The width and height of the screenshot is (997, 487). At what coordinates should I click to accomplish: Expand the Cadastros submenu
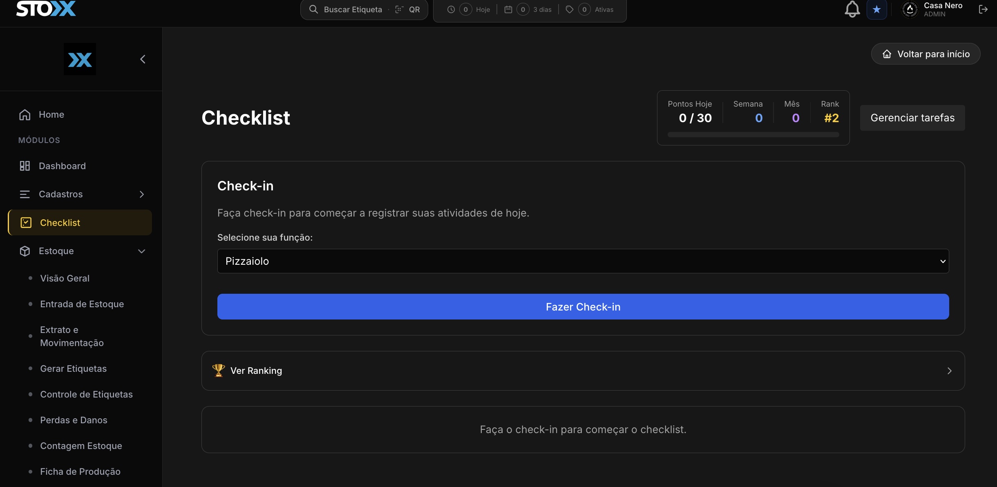point(80,194)
